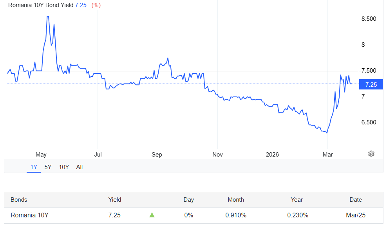The image size is (387, 226).
Task: Switch to the 5Y time range
Action: point(48,167)
